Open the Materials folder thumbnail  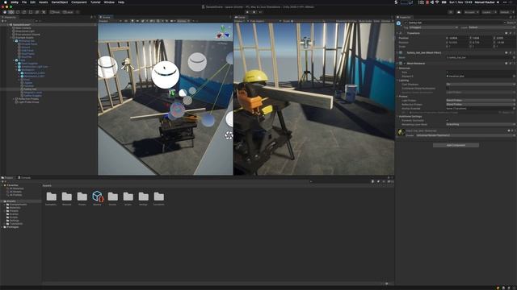click(x=66, y=198)
